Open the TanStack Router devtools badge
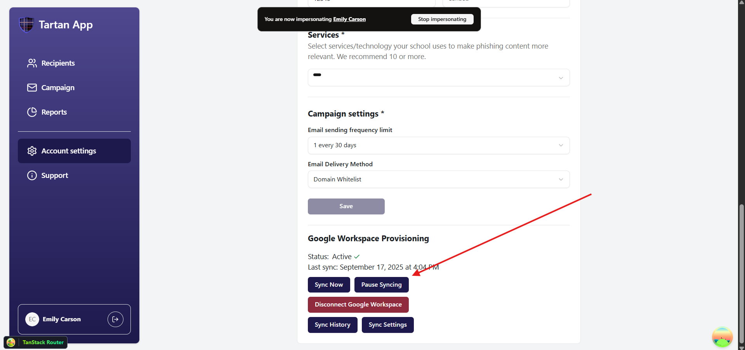 click(x=36, y=342)
